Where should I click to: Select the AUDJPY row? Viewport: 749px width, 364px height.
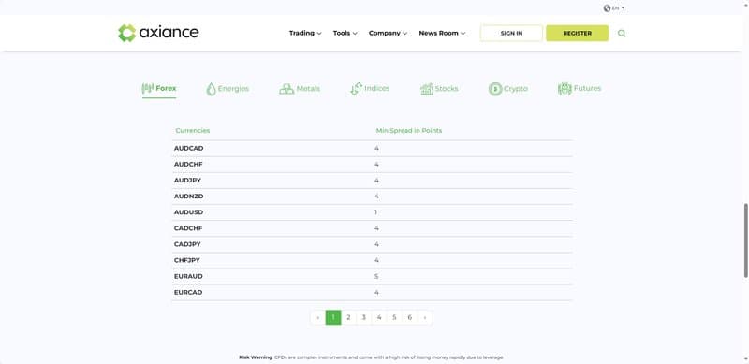pyautogui.click(x=372, y=181)
